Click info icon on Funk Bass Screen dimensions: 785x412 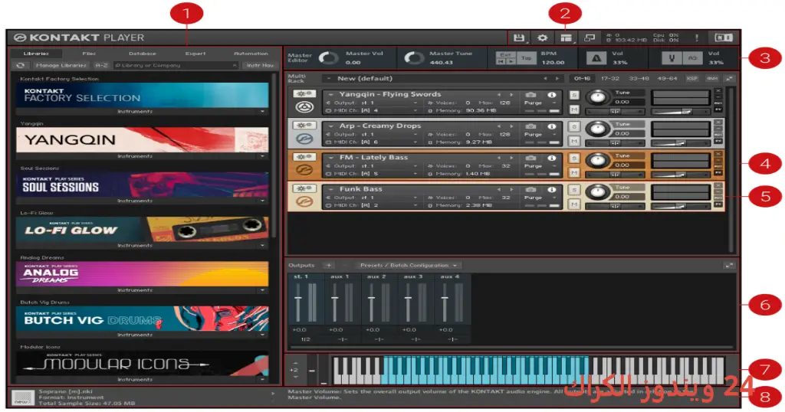pyautogui.click(x=551, y=189)
